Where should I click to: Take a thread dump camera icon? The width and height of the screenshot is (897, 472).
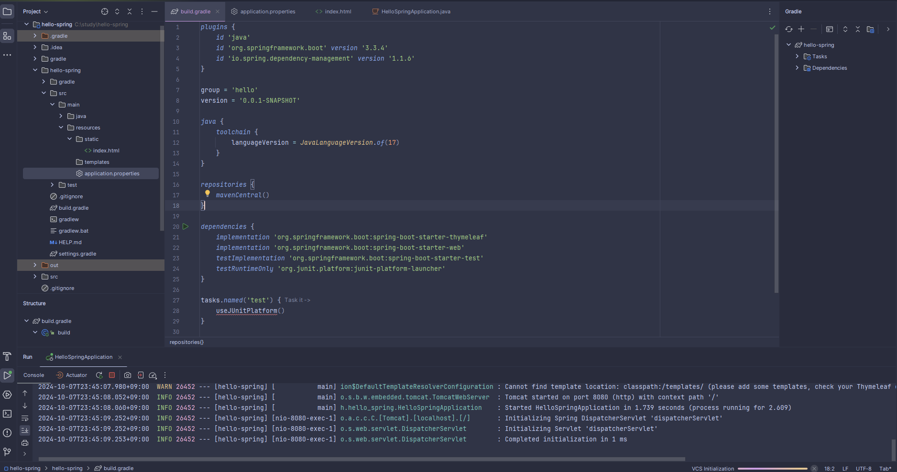pos(128,375)
